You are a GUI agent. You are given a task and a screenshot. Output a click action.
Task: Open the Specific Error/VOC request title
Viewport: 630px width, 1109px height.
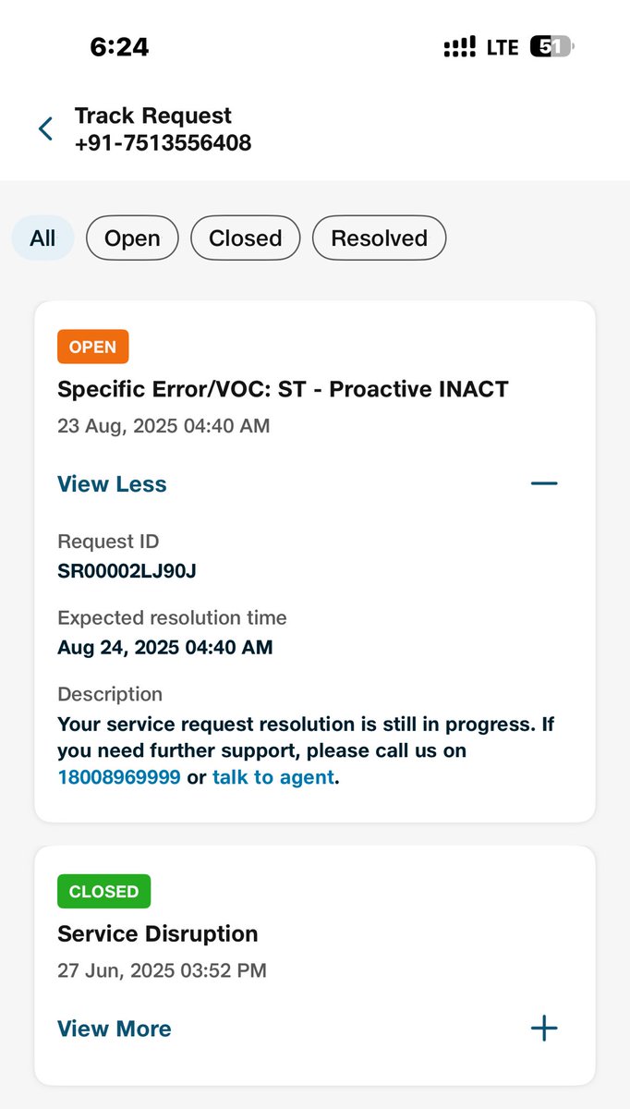coord(283,389)
